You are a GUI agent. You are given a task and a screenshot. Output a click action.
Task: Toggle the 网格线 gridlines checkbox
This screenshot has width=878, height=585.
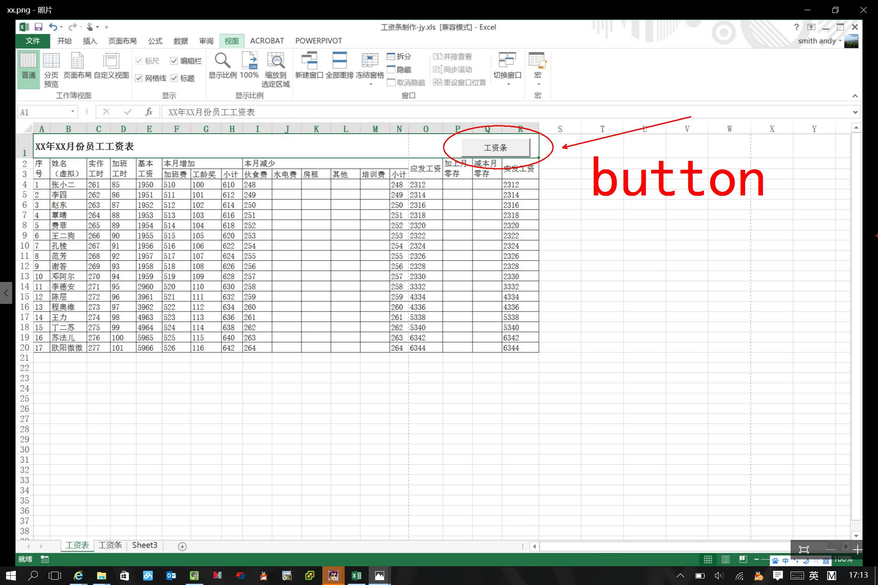[x=139, y=78]
